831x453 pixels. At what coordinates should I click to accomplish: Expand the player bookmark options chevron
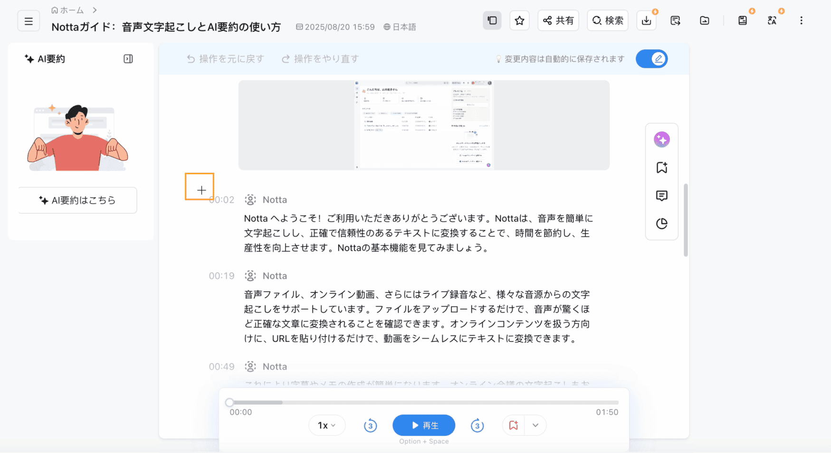[x=535, y=425]
